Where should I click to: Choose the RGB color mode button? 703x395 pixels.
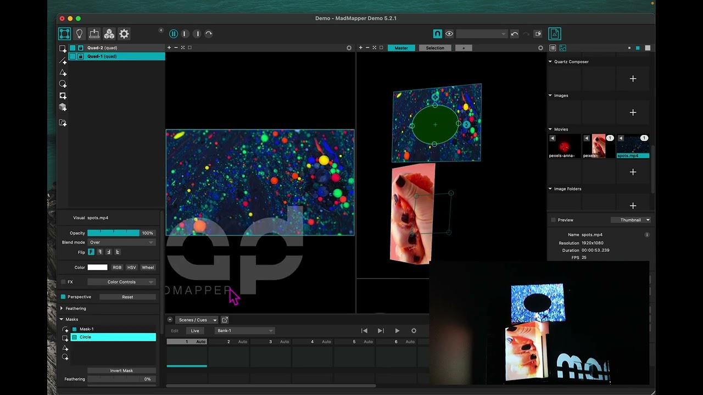(117, 267)
